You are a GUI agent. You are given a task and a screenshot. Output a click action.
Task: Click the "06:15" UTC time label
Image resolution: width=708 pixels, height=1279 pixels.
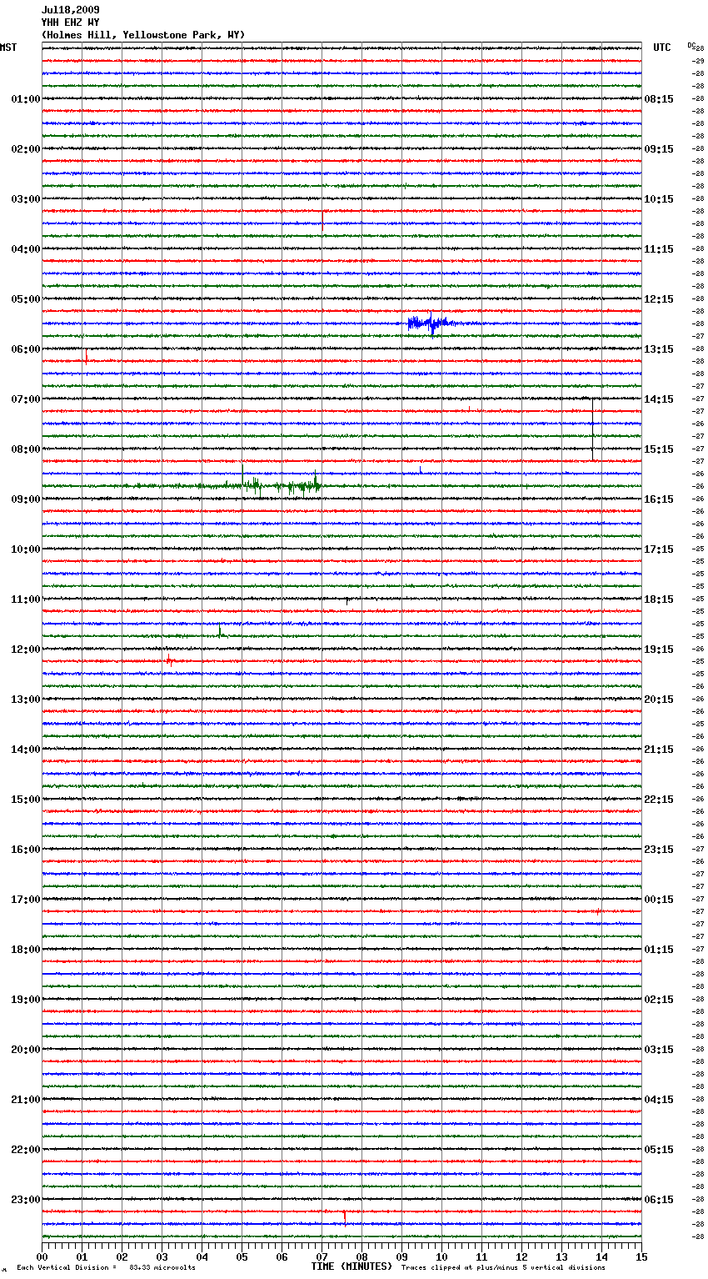pyautogui.click(x=659, y=1200)
